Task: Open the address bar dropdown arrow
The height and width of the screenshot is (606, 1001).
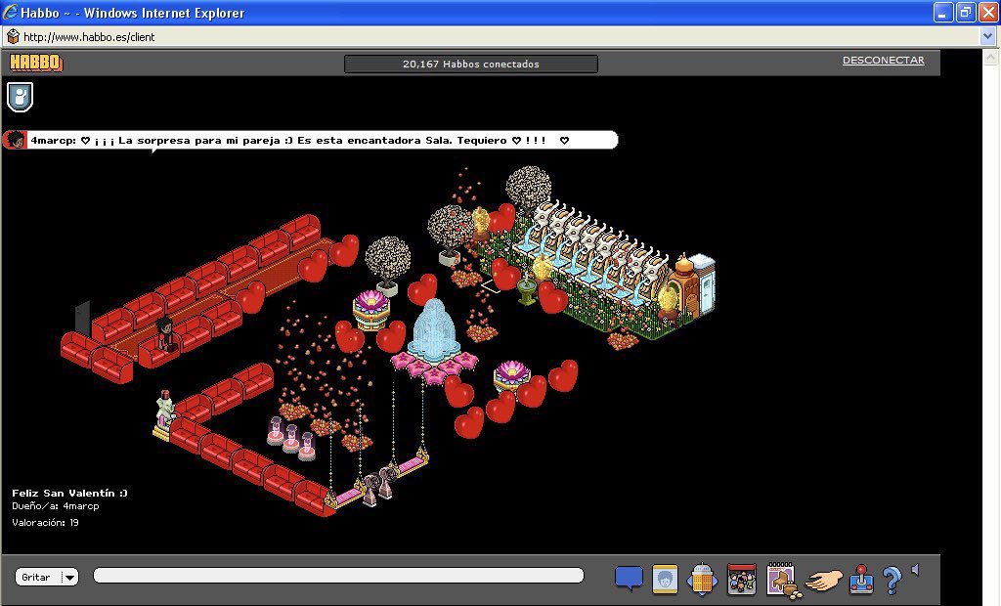Action: [x=987, y=36]
